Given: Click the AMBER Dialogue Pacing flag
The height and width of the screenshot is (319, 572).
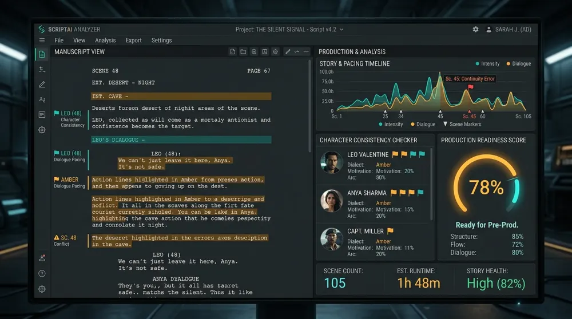Looking at the screenshot, I should 57,180.
